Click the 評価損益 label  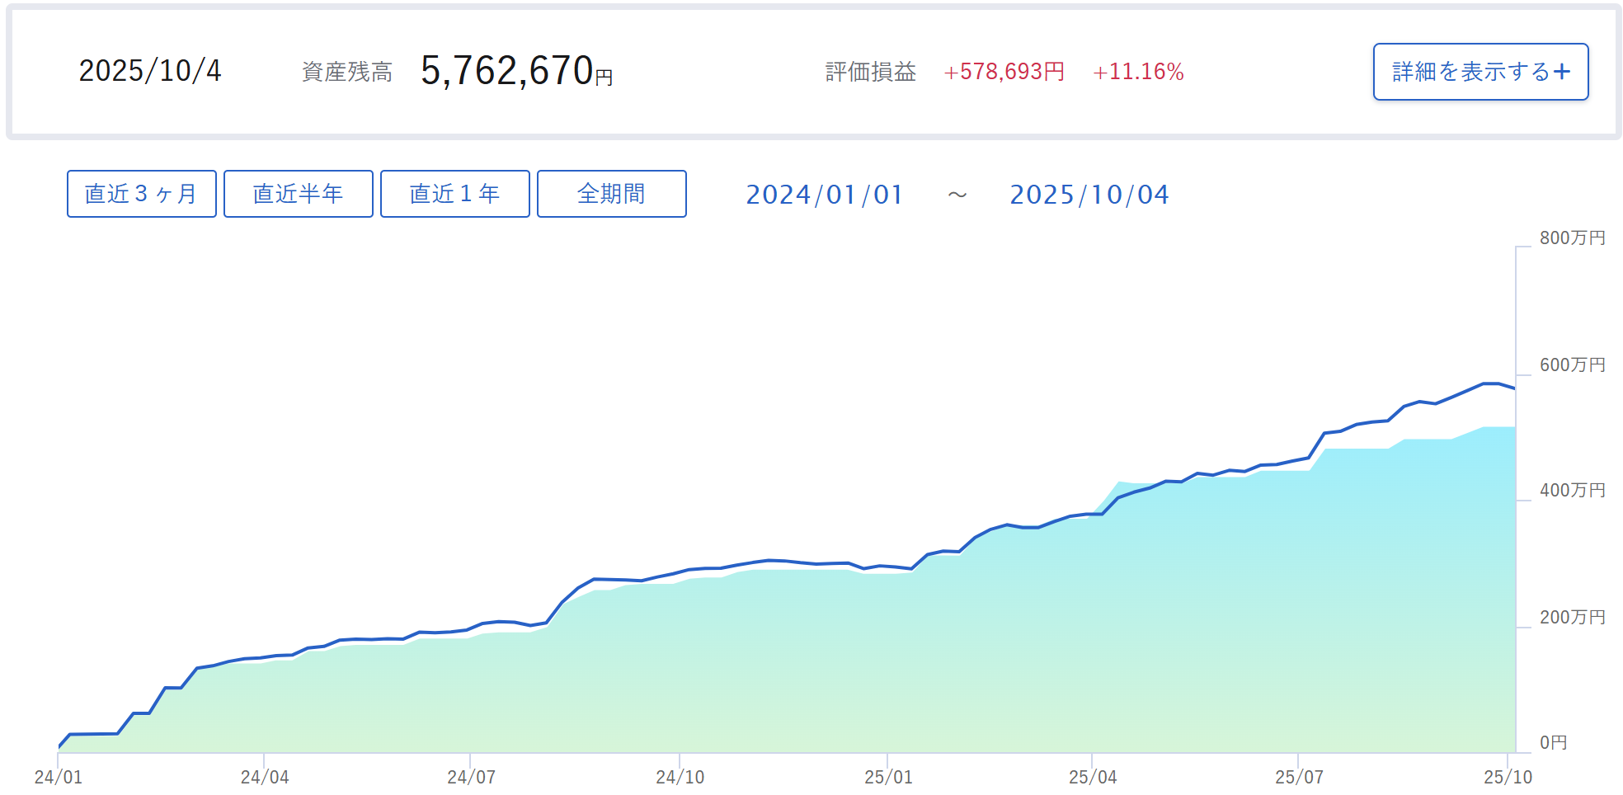coord(871,73)
